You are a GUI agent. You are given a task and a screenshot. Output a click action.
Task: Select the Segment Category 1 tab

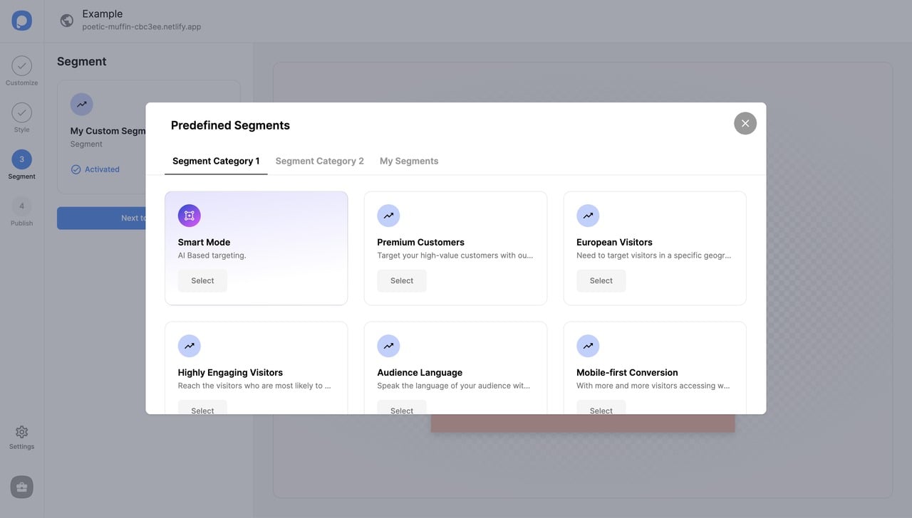[x=216, y=161]
